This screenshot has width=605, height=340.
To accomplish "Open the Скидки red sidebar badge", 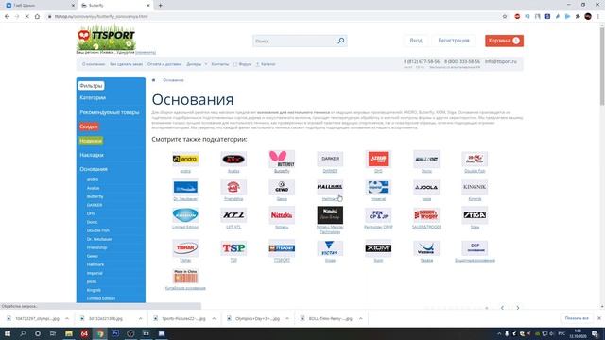I will (89, 127).
